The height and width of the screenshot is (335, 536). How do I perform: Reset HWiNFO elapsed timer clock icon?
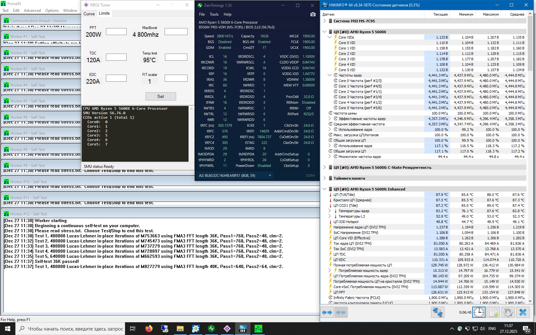[479, 312]
